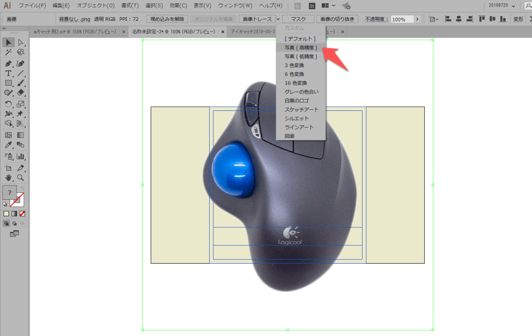Click 画像の切り抜き button
Image resolution: width=532 pixels, height=336 pixels.
[x=337, y=19]
